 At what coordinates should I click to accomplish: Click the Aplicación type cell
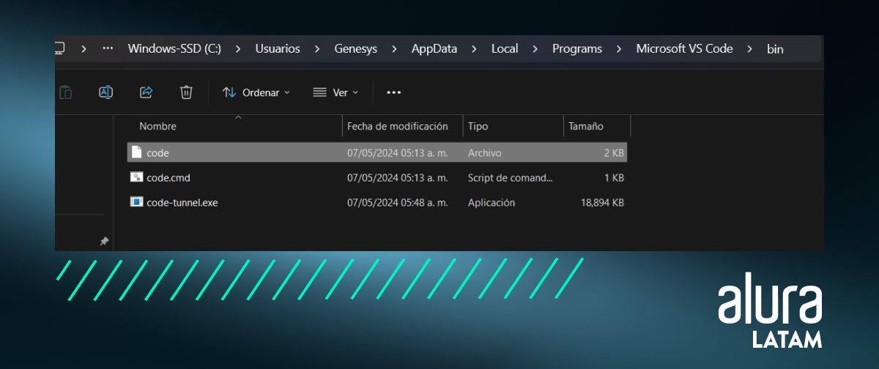click(x=492, y=202)
